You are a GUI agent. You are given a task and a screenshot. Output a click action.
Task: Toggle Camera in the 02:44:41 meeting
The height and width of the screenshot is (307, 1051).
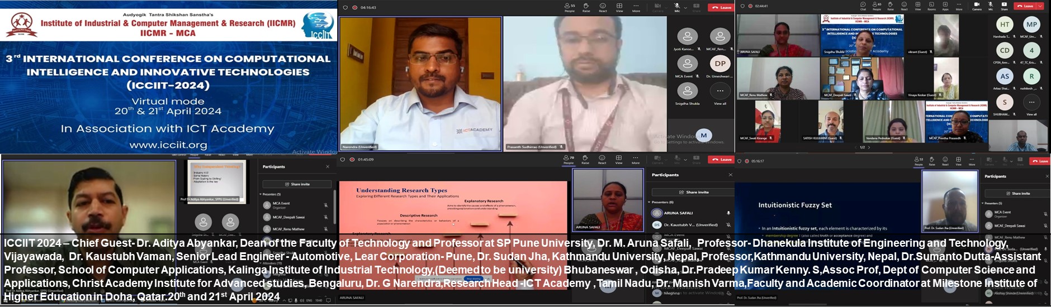[976, 7]
